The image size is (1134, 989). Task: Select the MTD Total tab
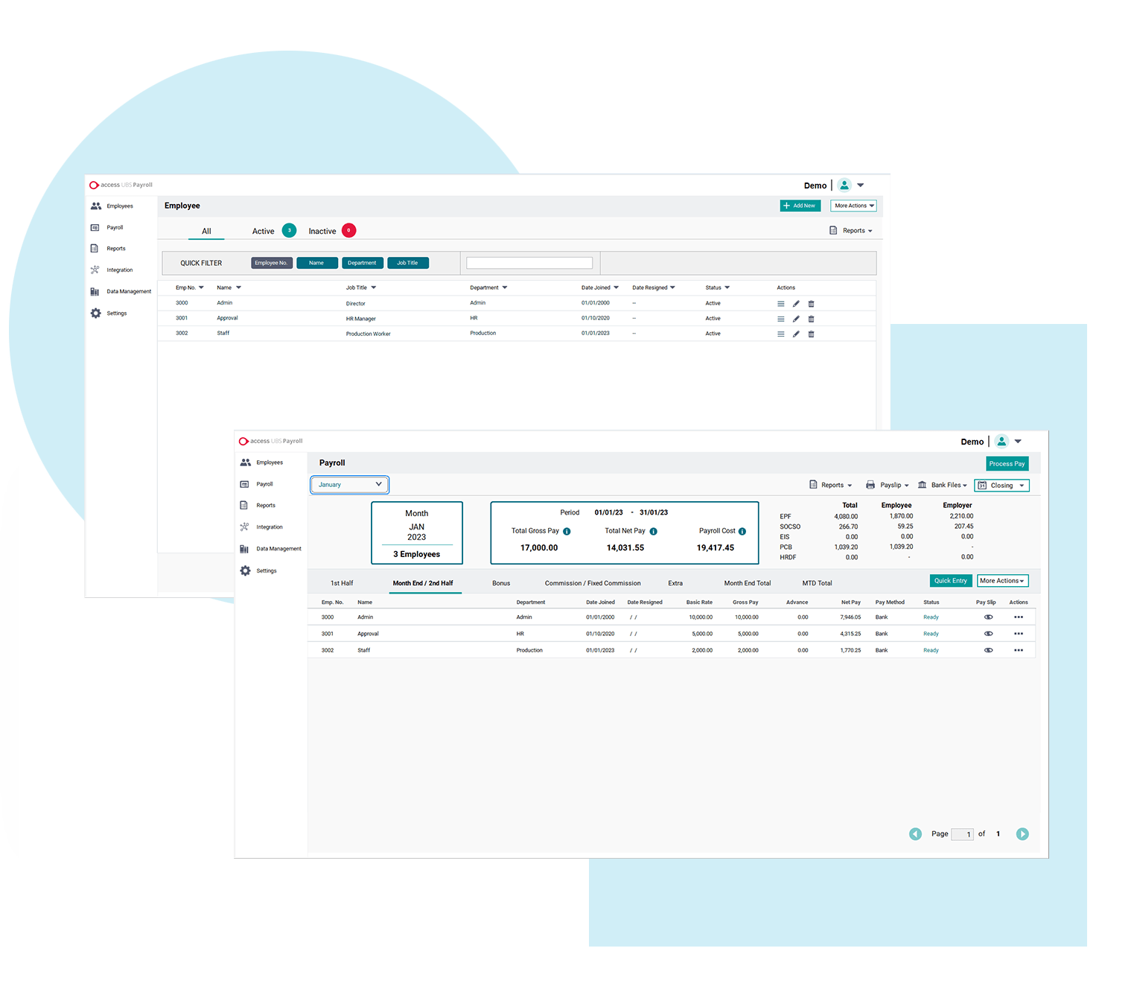click(x=817, y=584)
